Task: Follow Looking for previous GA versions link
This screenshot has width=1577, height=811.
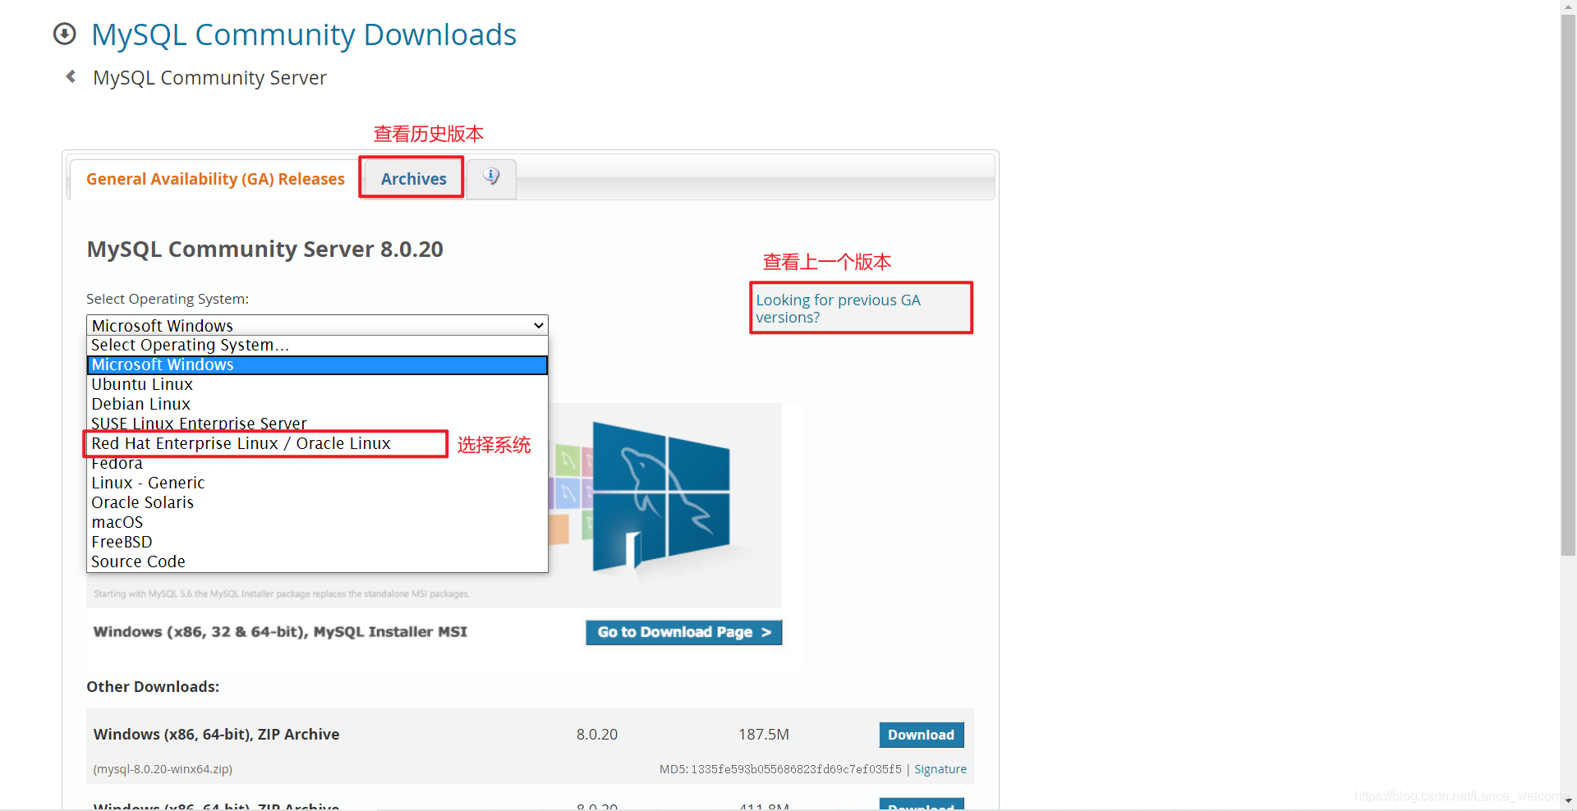Action: click(x=838, y=309)
